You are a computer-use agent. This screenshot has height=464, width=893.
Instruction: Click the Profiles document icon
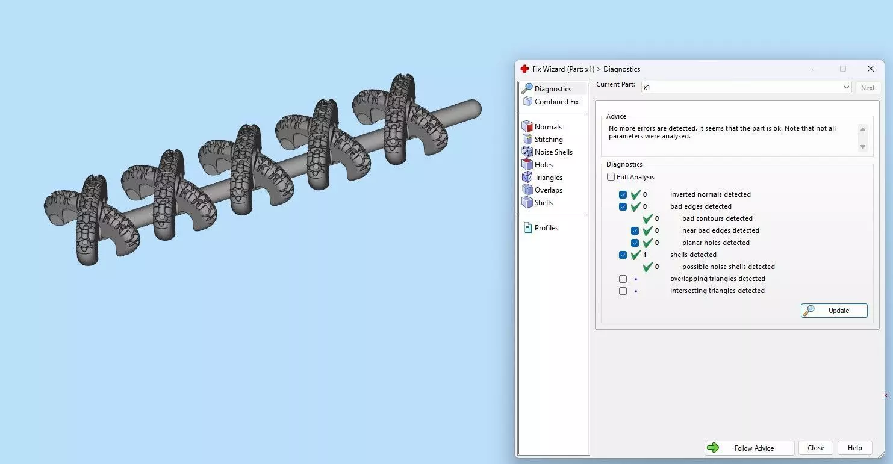[528, 228]
